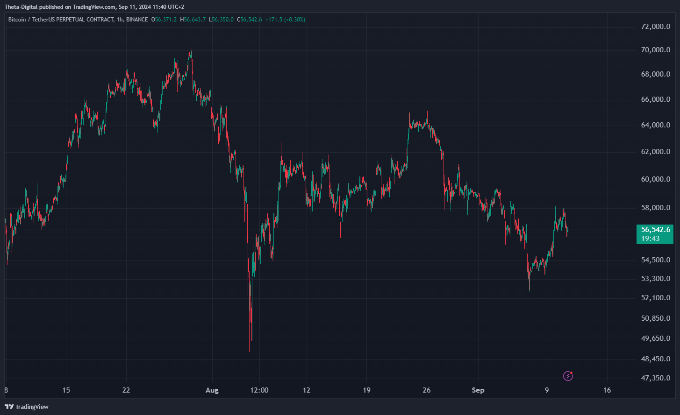Viewport: 680px width, 415px height.
Task: Click the 16 date label on time axis
Action: tap(607, 390)
